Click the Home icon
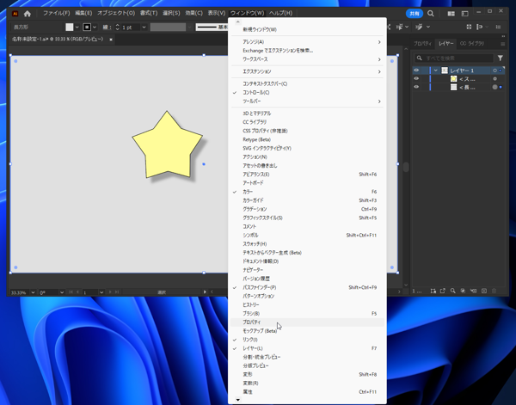516x405 pixels. coord(28,14)
